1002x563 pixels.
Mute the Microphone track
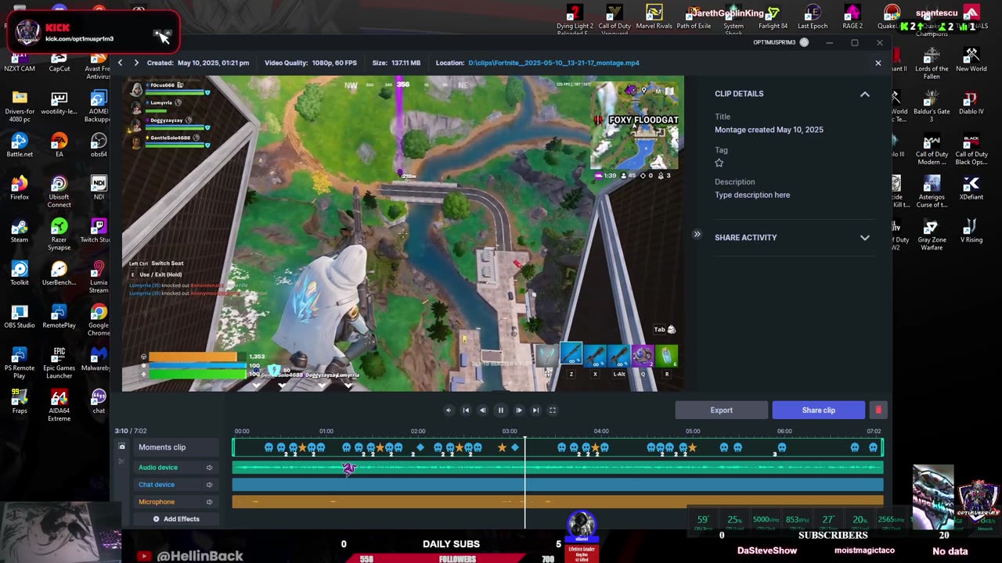(209, 502)
